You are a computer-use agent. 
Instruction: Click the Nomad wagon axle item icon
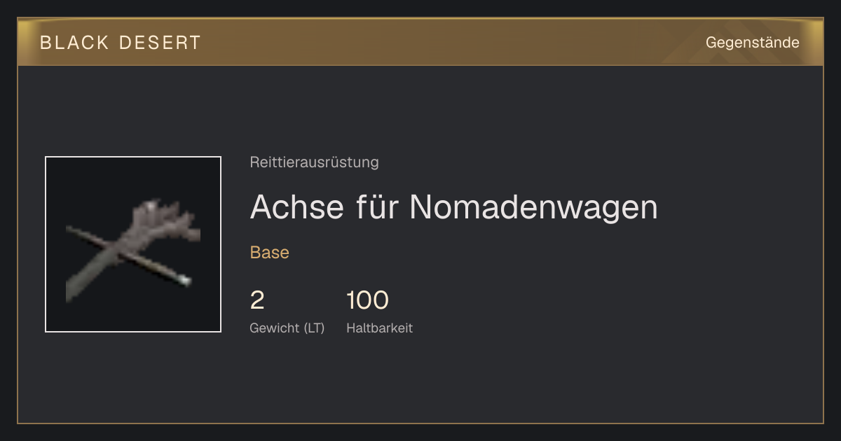133,244
